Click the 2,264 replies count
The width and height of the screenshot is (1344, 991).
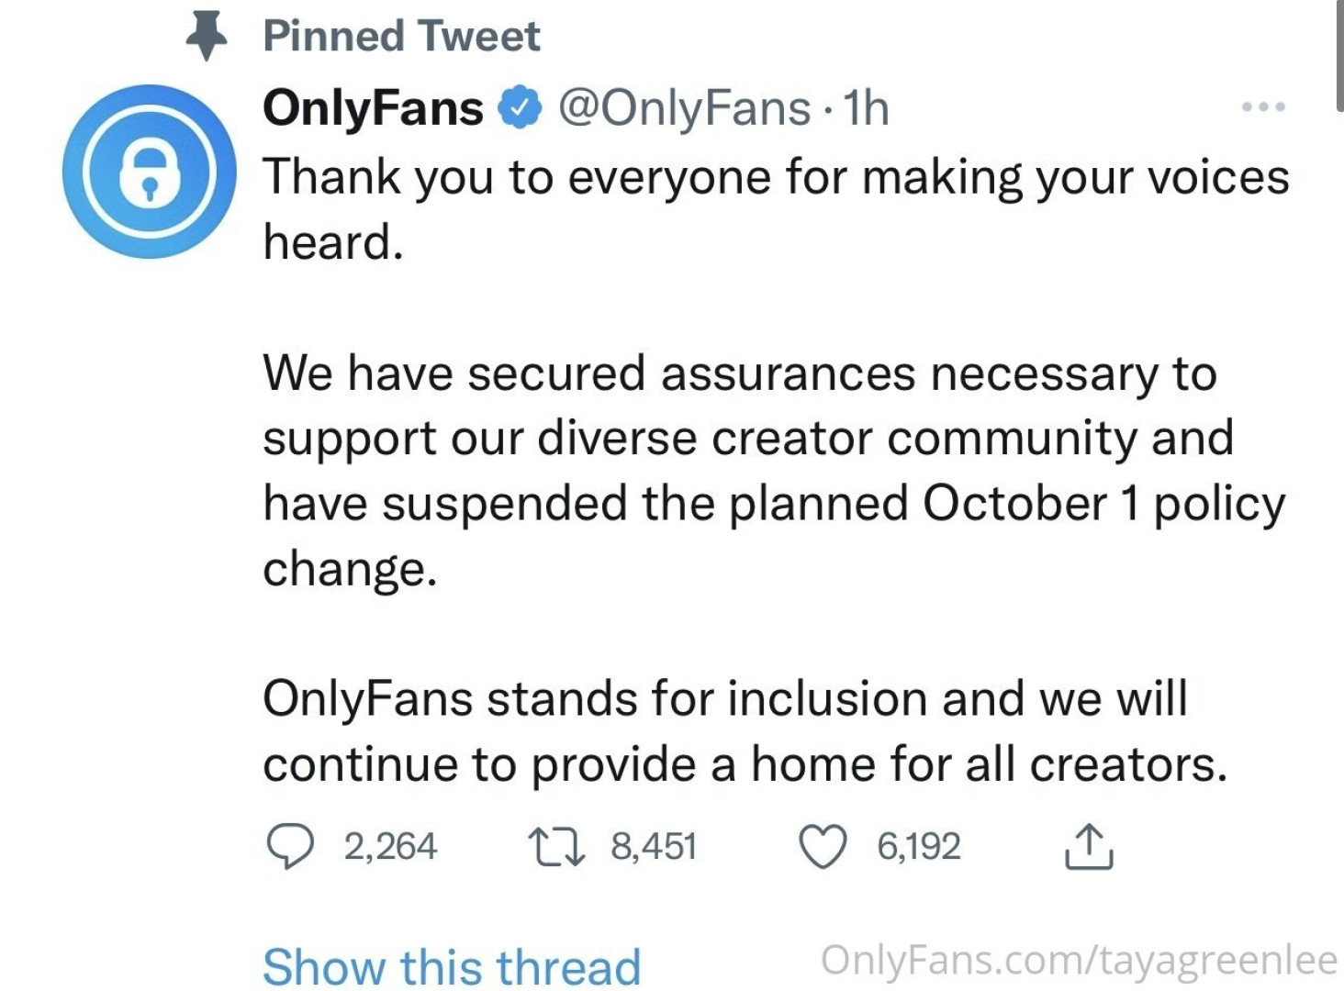[x=390, y=846]
